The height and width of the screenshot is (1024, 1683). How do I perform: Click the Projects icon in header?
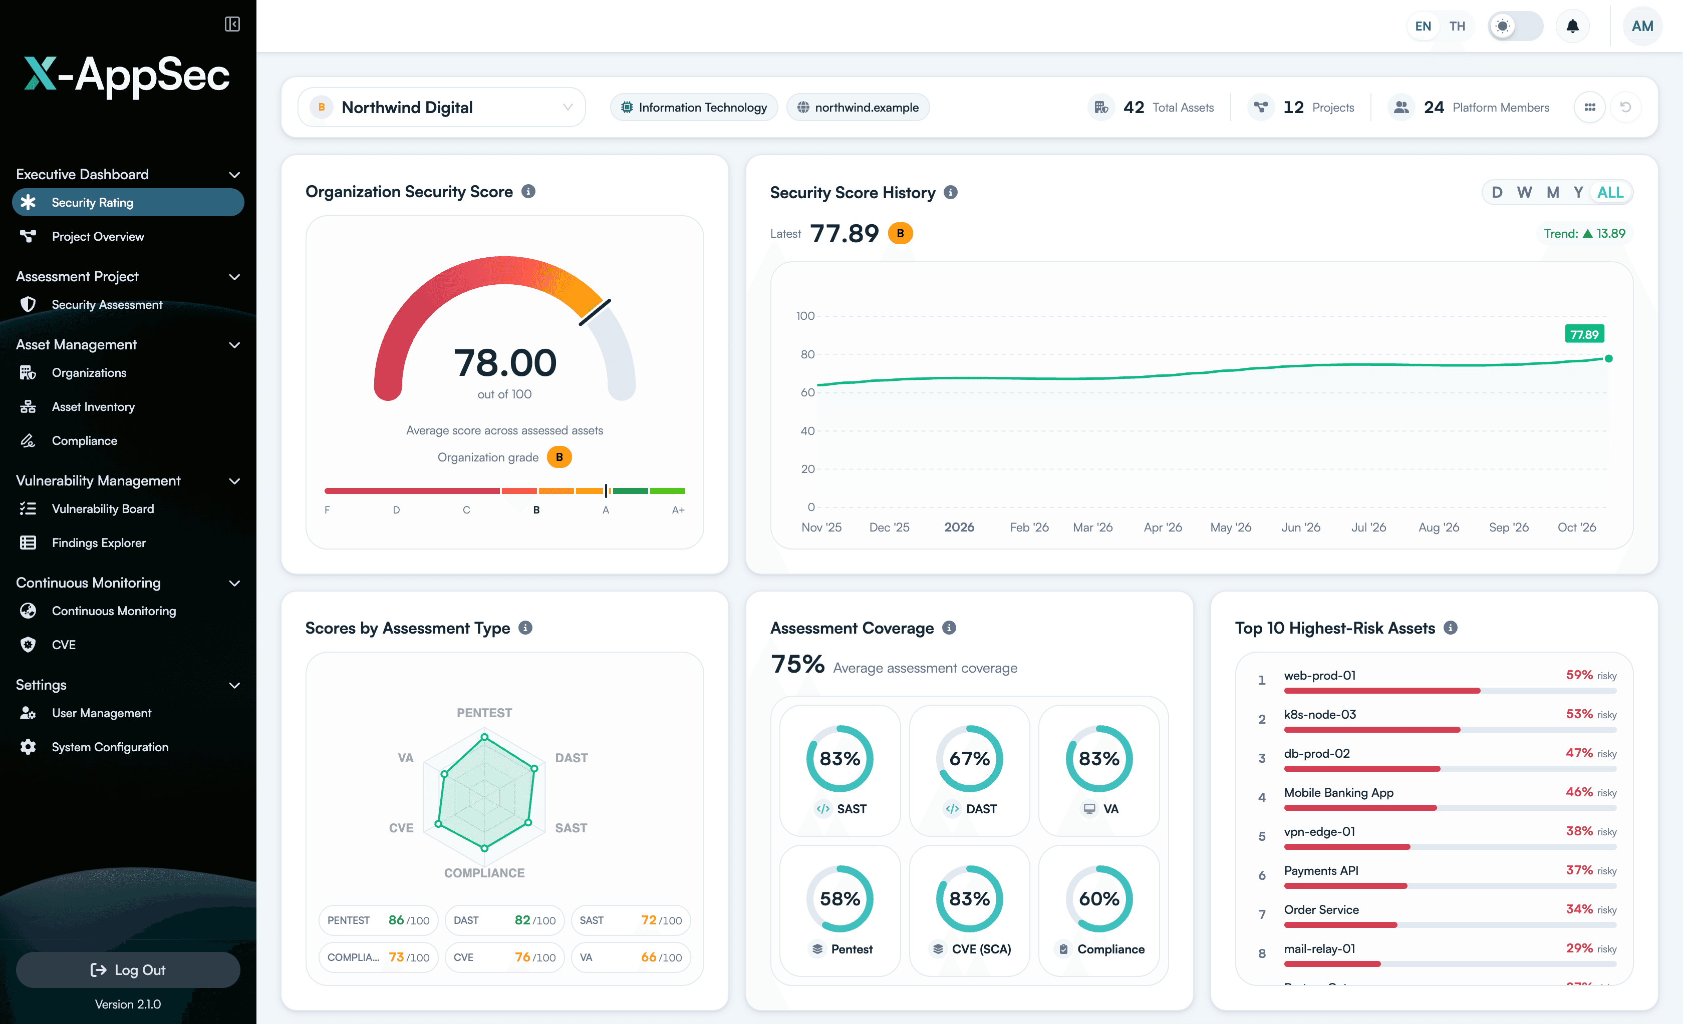(x=1261, y=107)
